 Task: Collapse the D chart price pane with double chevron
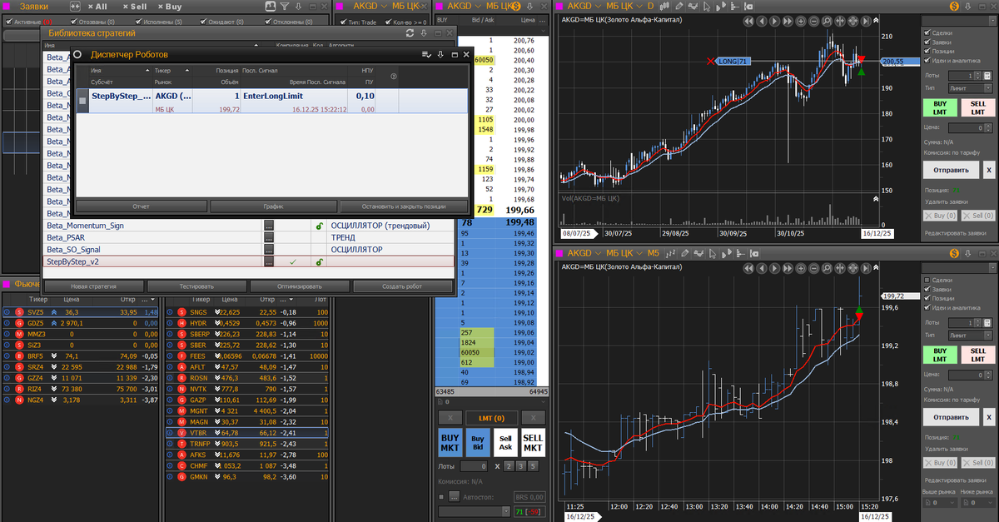point(876,21)
